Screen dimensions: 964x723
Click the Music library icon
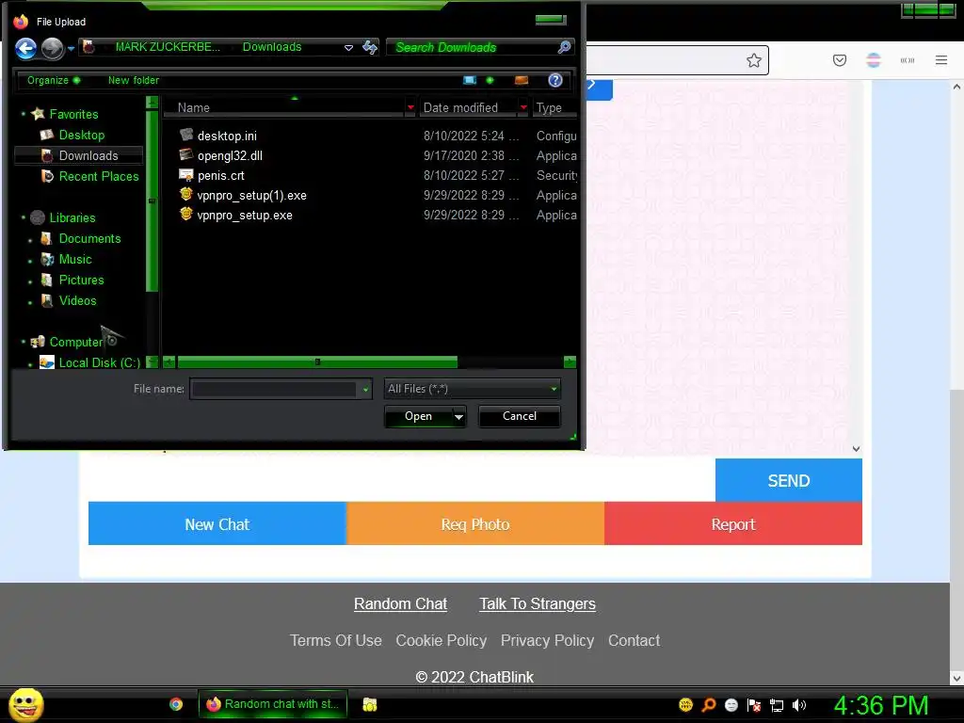[47, 260]
